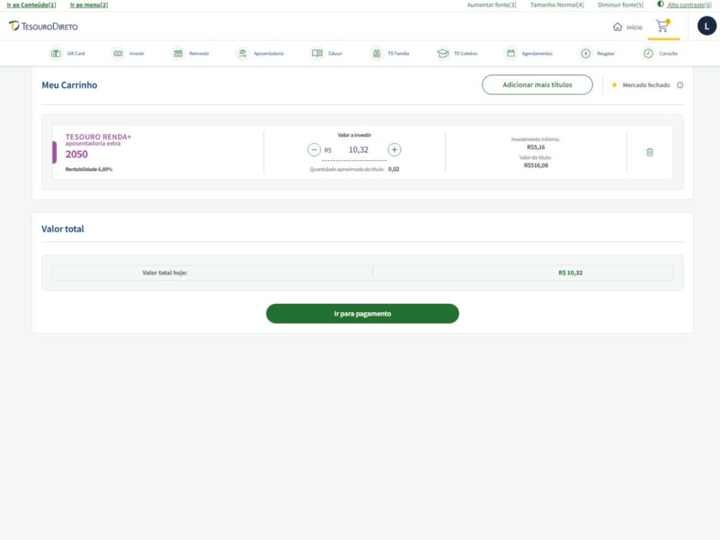Click the Agendamentos calendar icon

point(510,53)
